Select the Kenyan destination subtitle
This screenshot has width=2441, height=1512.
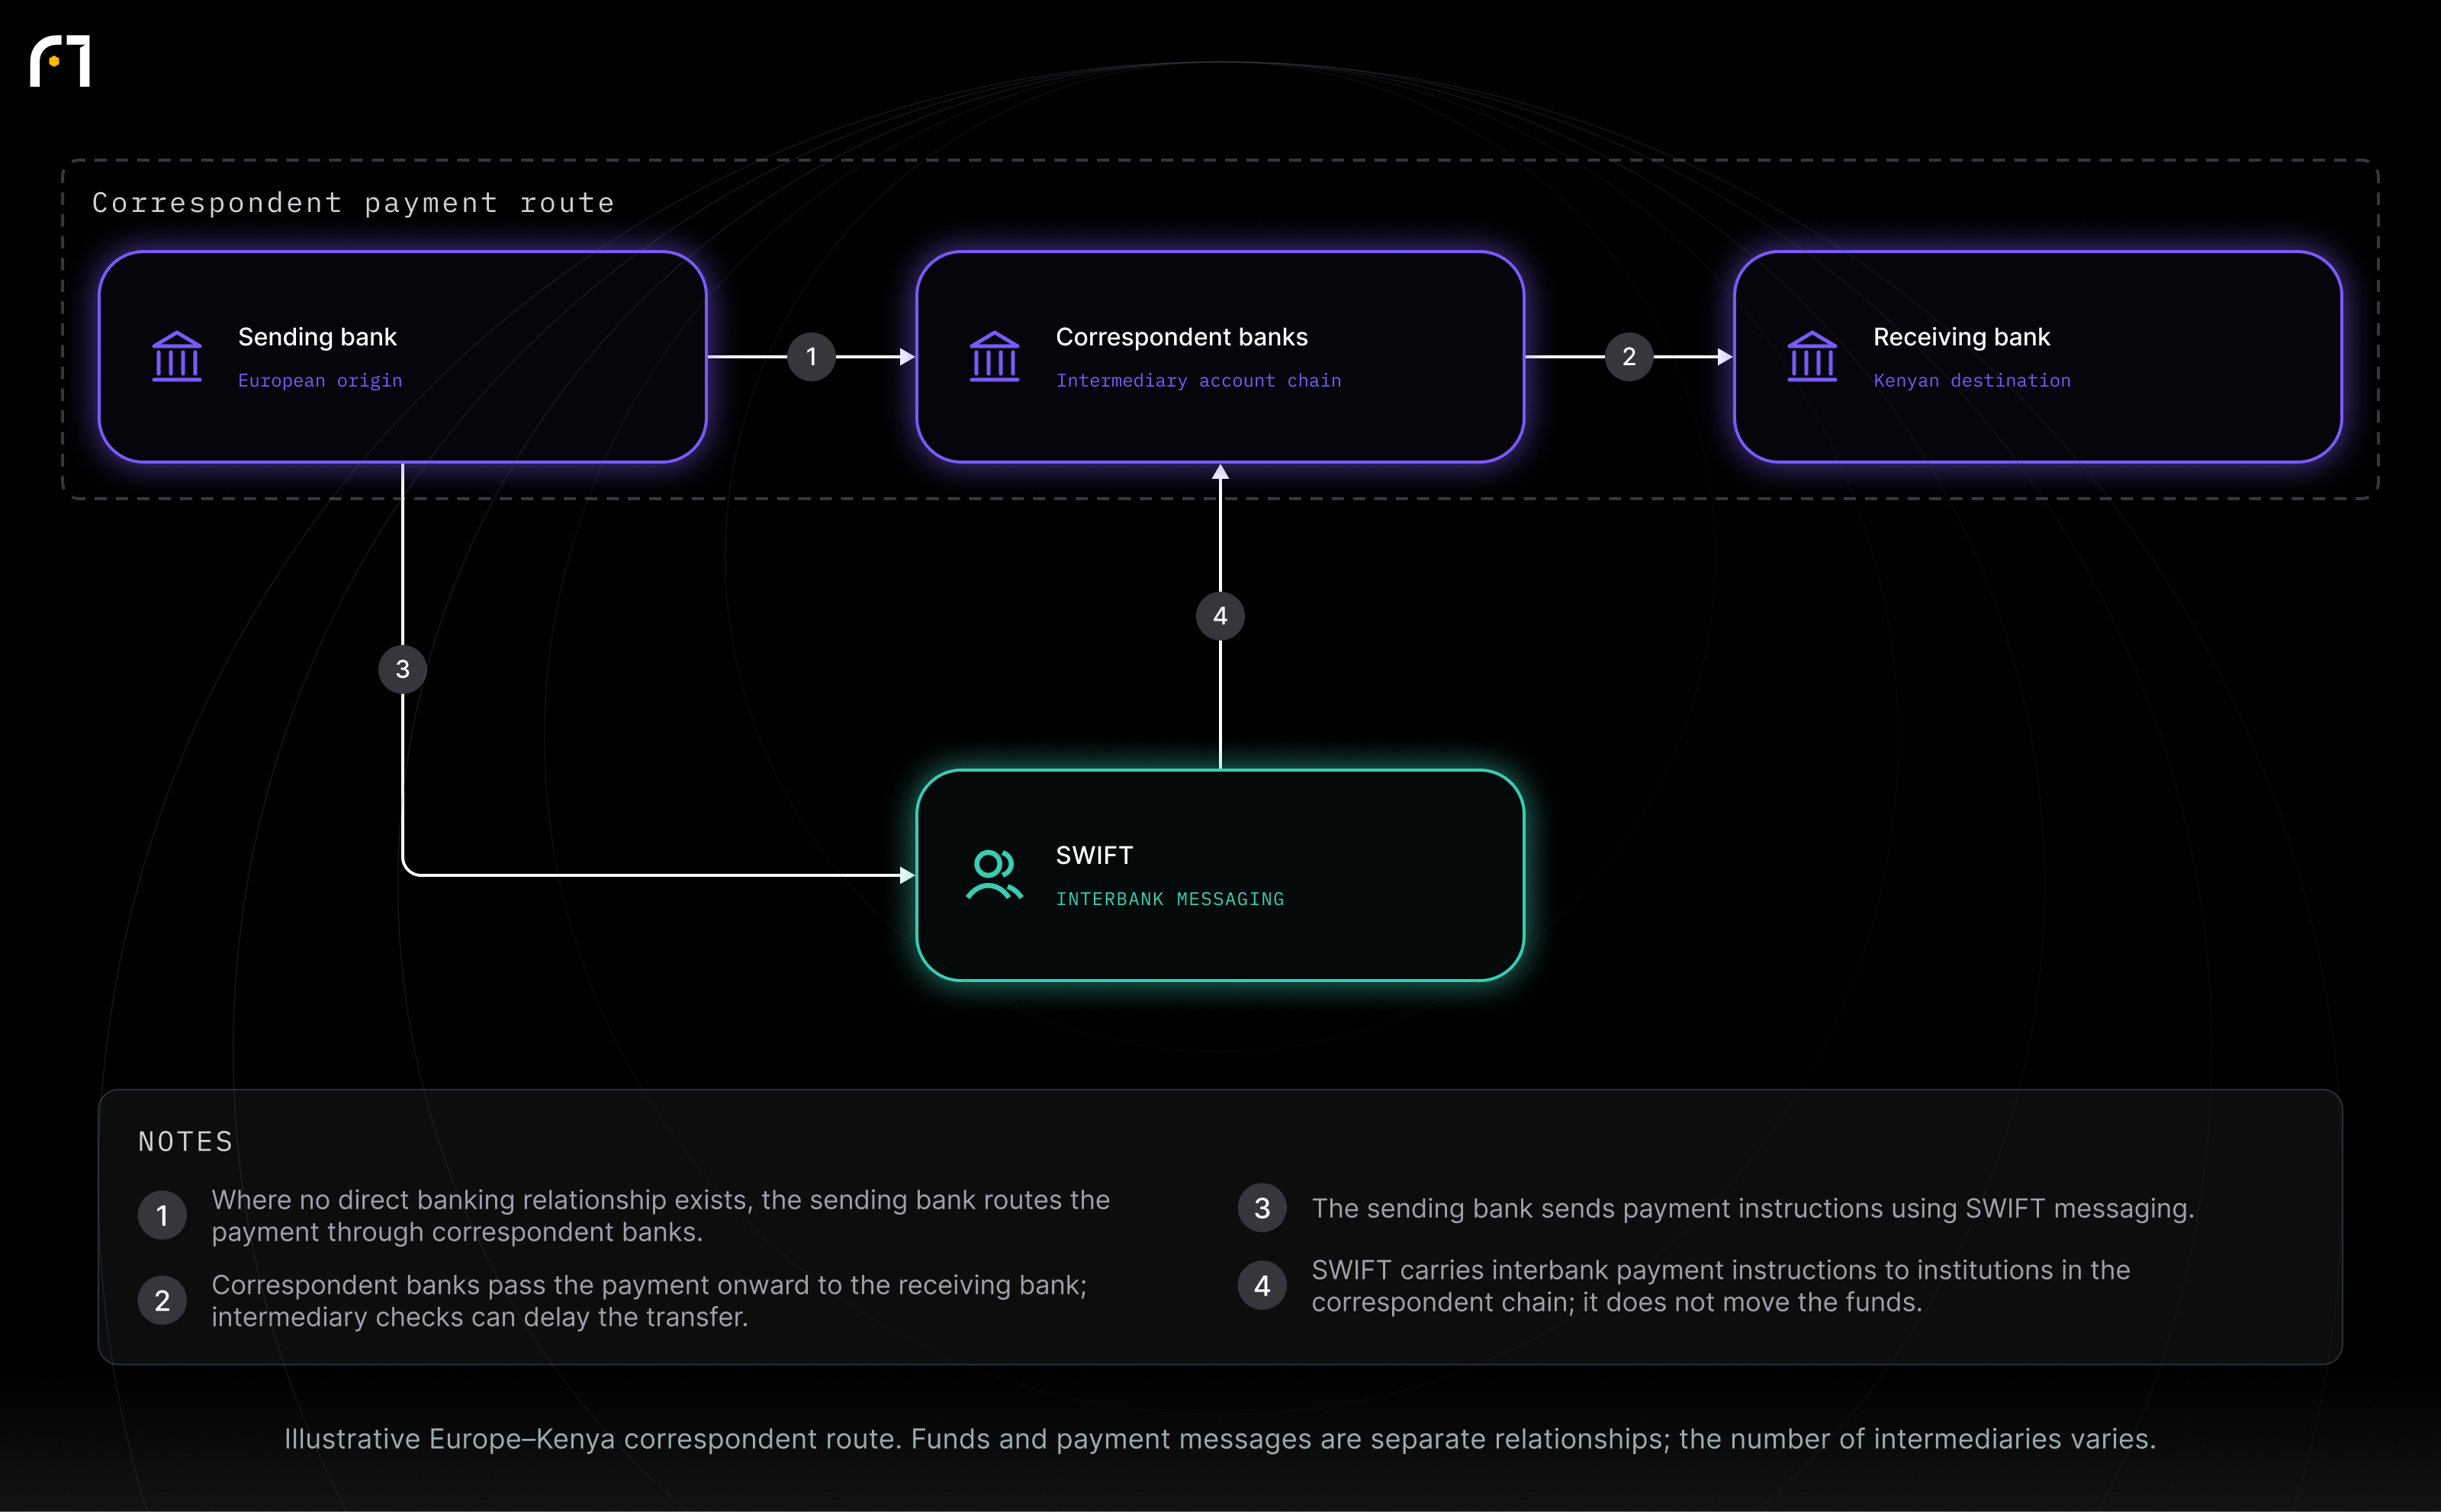pos(1972,381)
